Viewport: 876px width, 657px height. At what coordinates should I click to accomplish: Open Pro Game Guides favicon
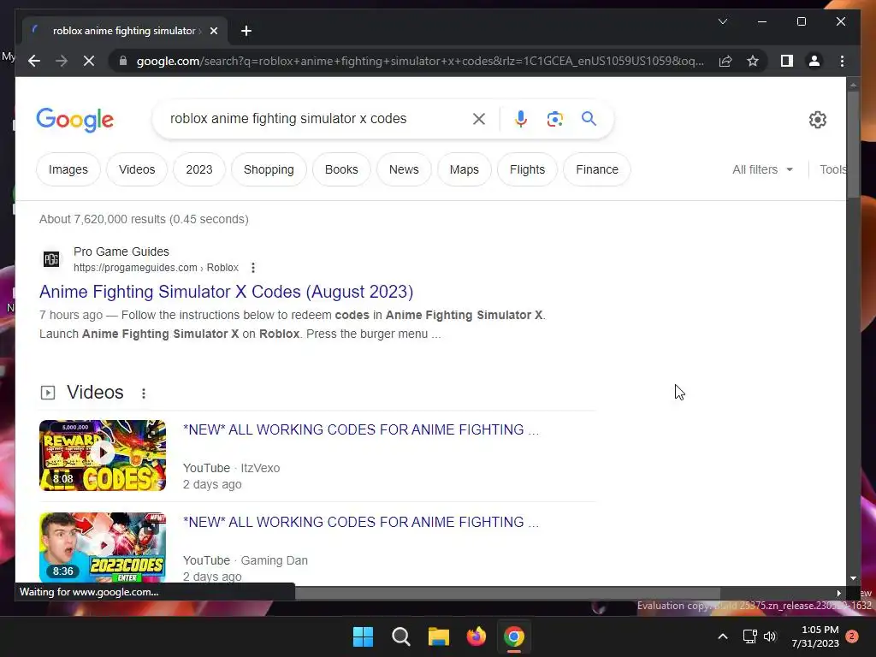pyautogui.click(x=51, y=259)
